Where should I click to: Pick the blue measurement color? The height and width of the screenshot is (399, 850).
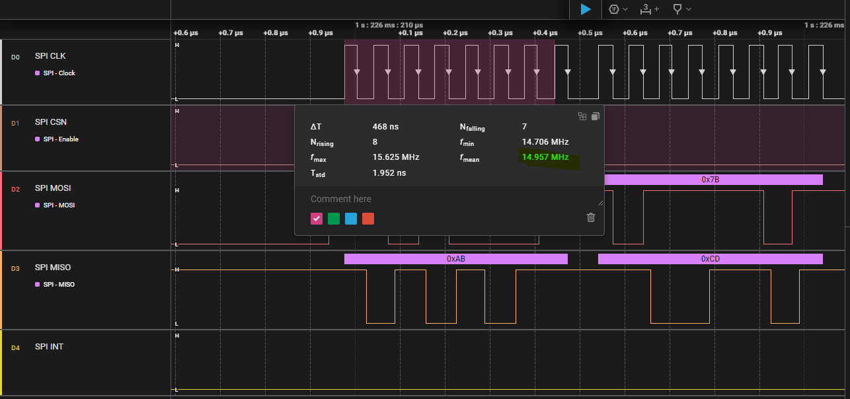[351, 219]
